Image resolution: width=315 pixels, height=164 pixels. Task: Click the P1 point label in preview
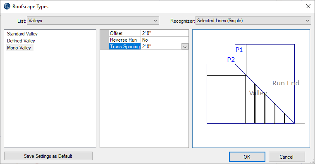[239, 50]
